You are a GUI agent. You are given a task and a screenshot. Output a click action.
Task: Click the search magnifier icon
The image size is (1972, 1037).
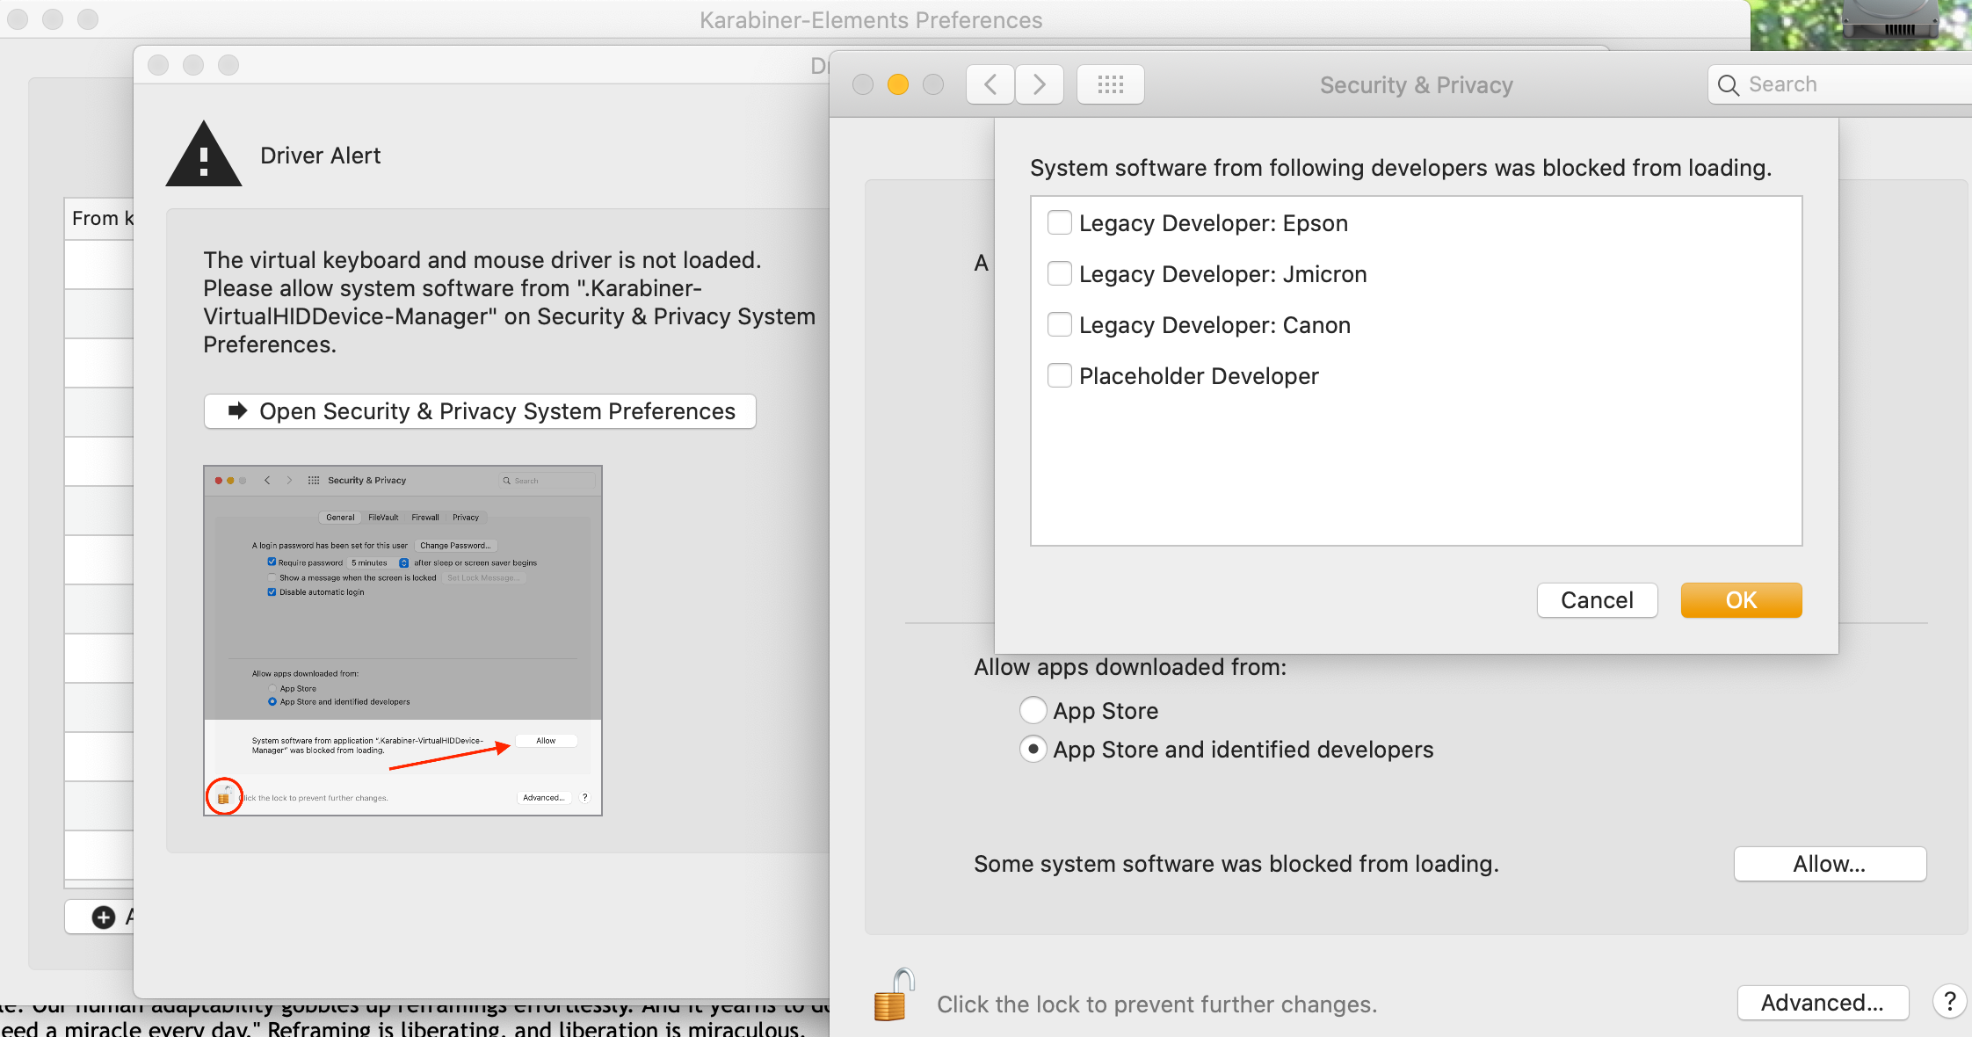click(x=1728, y=85)
